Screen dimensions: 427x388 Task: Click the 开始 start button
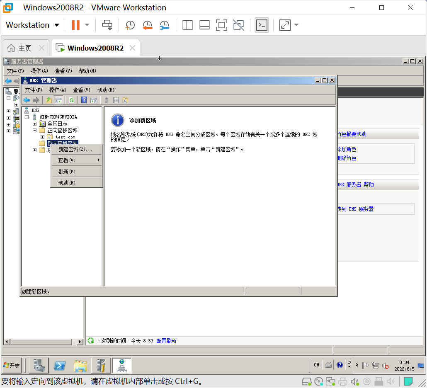[x=12, y=365]
